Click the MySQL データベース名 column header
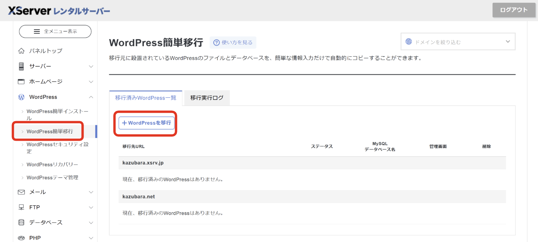Viewport: 538px width, 242px height. pos(380,146)
